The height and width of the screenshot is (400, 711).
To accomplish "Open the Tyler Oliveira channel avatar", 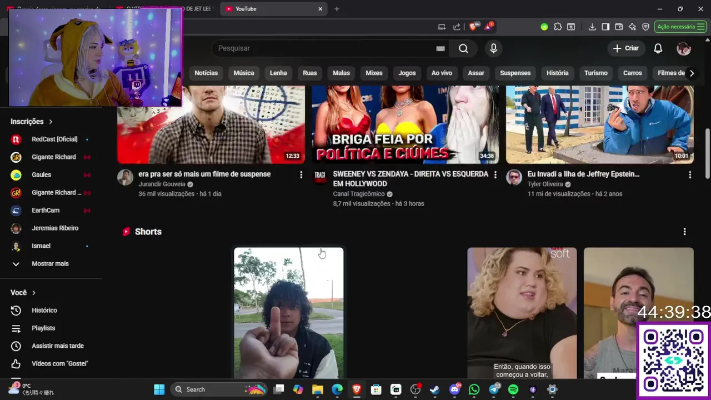I will pyautogui.click(x=514, y=177).
